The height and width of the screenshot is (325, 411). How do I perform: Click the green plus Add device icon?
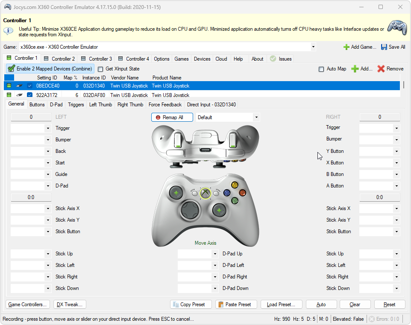[x=355, y=69]
